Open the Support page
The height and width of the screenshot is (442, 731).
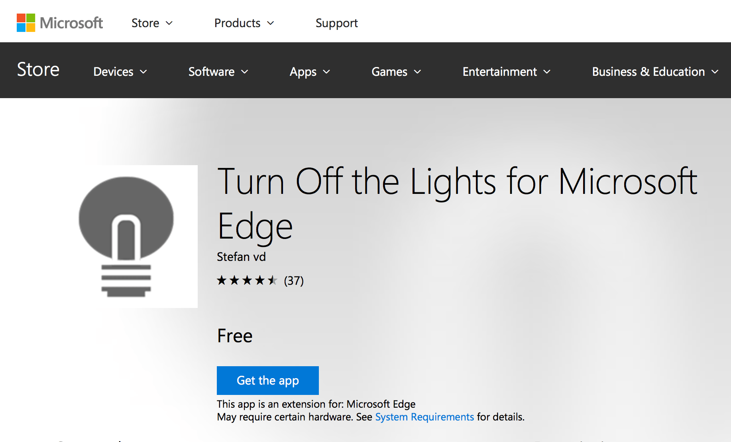click(336, 23)
